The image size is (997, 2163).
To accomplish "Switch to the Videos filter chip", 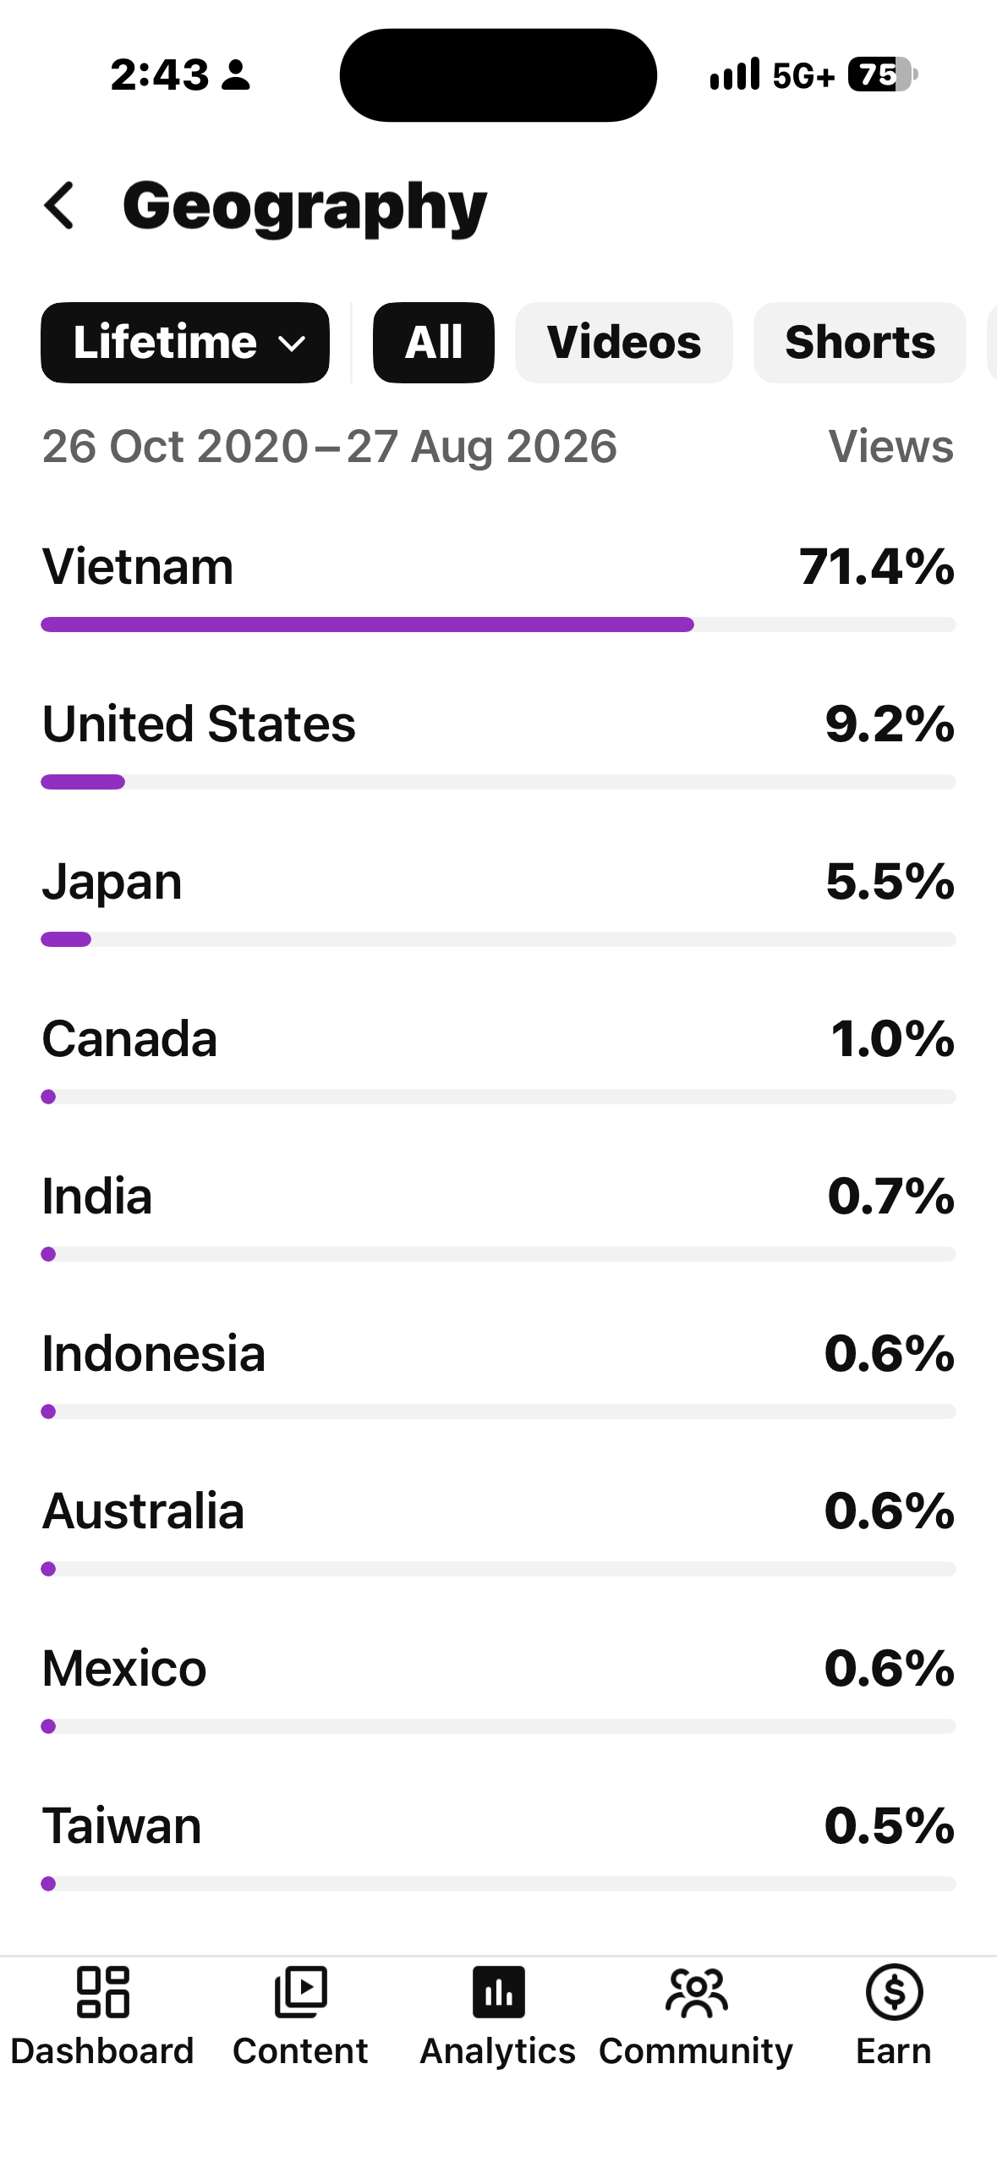I will tap(624, 343).
